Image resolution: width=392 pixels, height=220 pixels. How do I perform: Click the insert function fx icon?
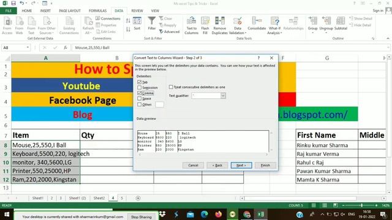click(x=66, y=48)
